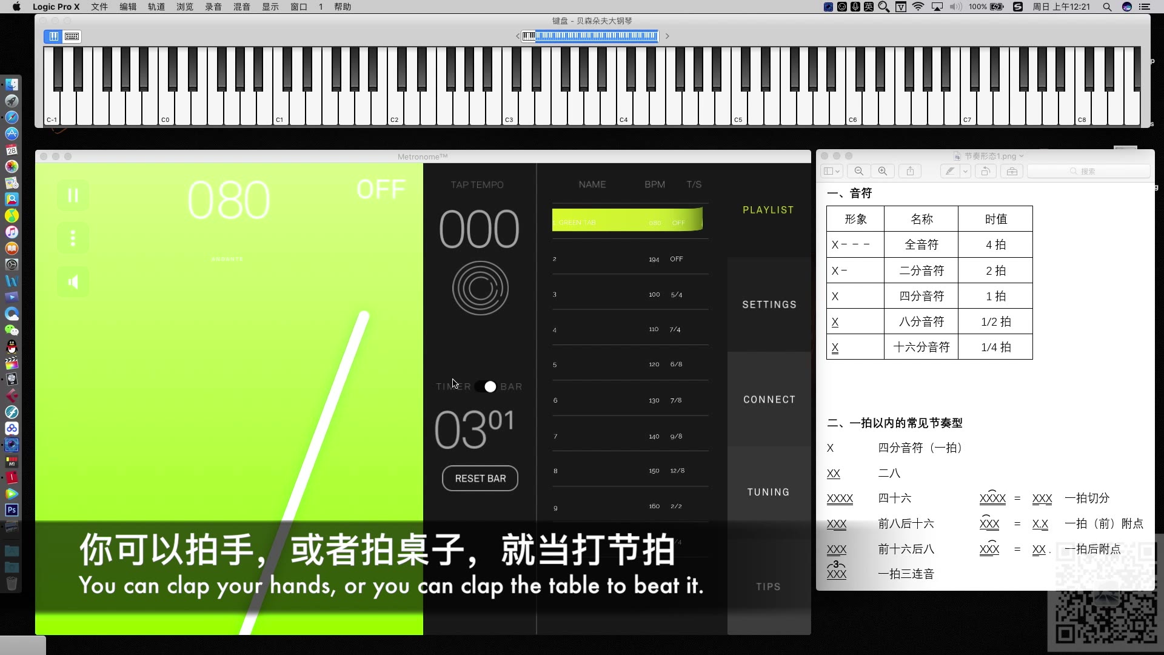Image resolution: width=1164 pixels, height=655 pixels.
Task: Open the Apple menu
Action: pyautogui.click(x=16, y=7)
